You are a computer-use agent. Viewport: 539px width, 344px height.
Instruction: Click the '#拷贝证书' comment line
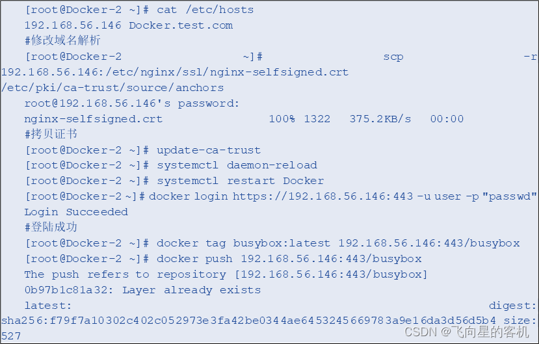51,134
